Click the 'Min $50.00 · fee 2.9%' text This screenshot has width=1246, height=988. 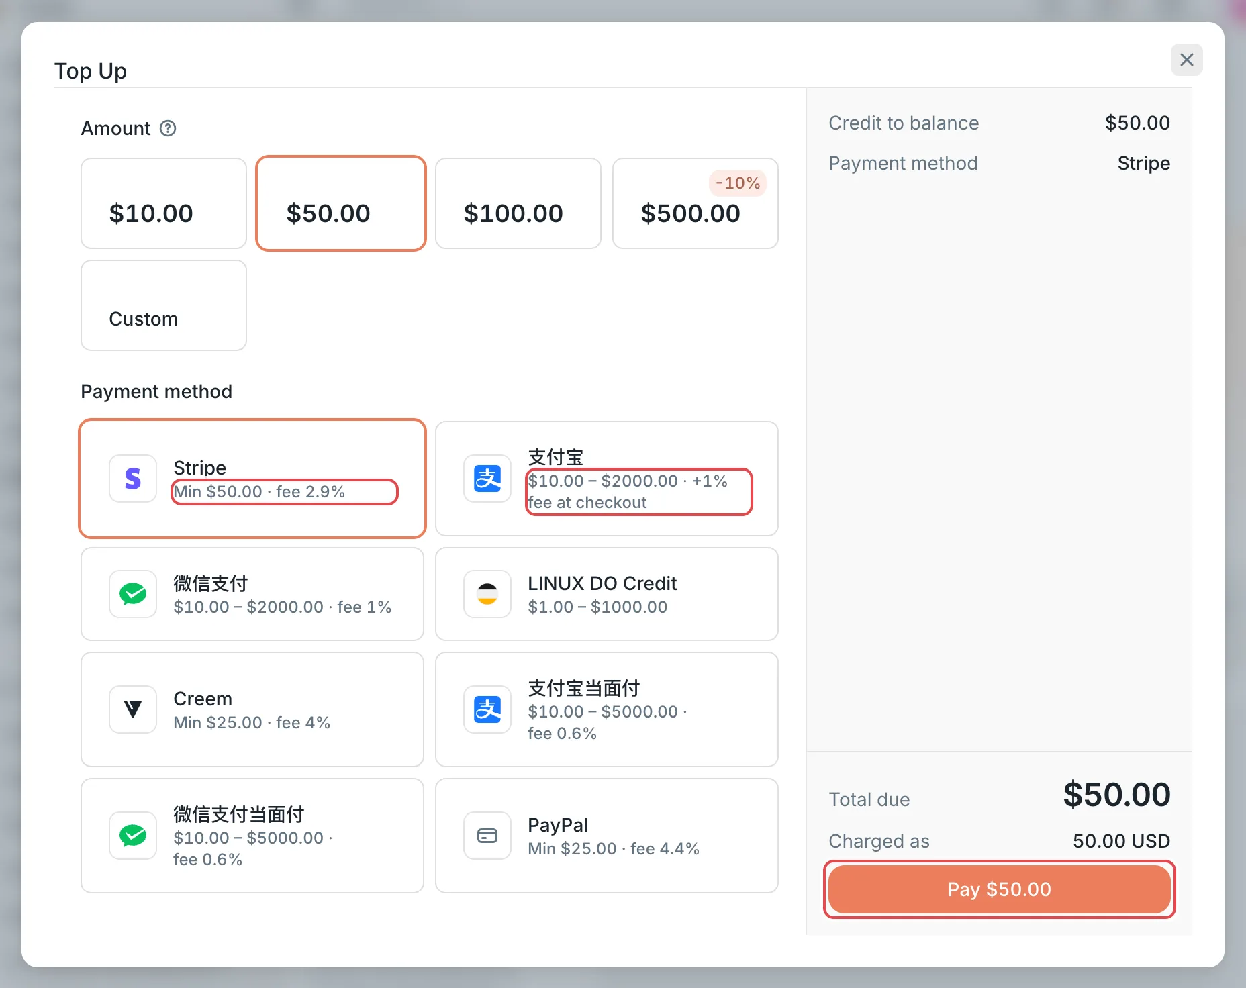(x=259, y=492)
